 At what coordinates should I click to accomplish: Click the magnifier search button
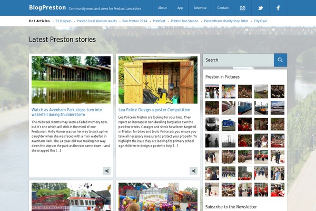[280, 60]
